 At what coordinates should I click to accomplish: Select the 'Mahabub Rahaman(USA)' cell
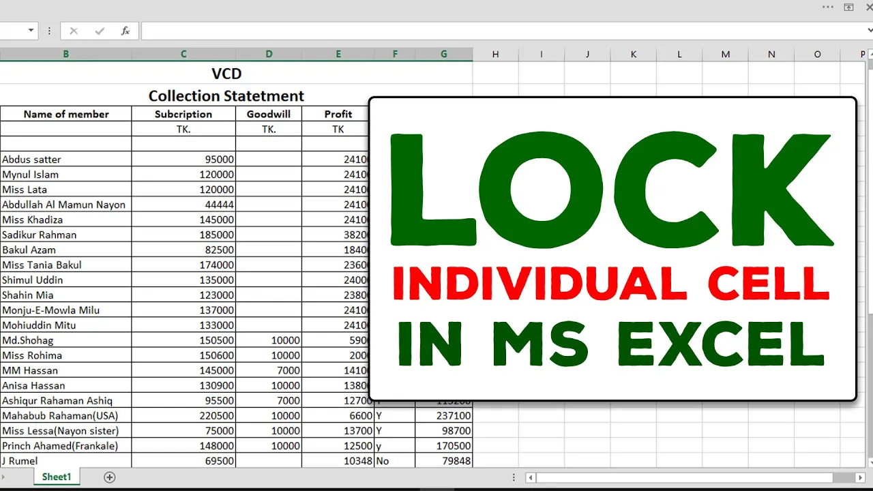coord(66,415)
